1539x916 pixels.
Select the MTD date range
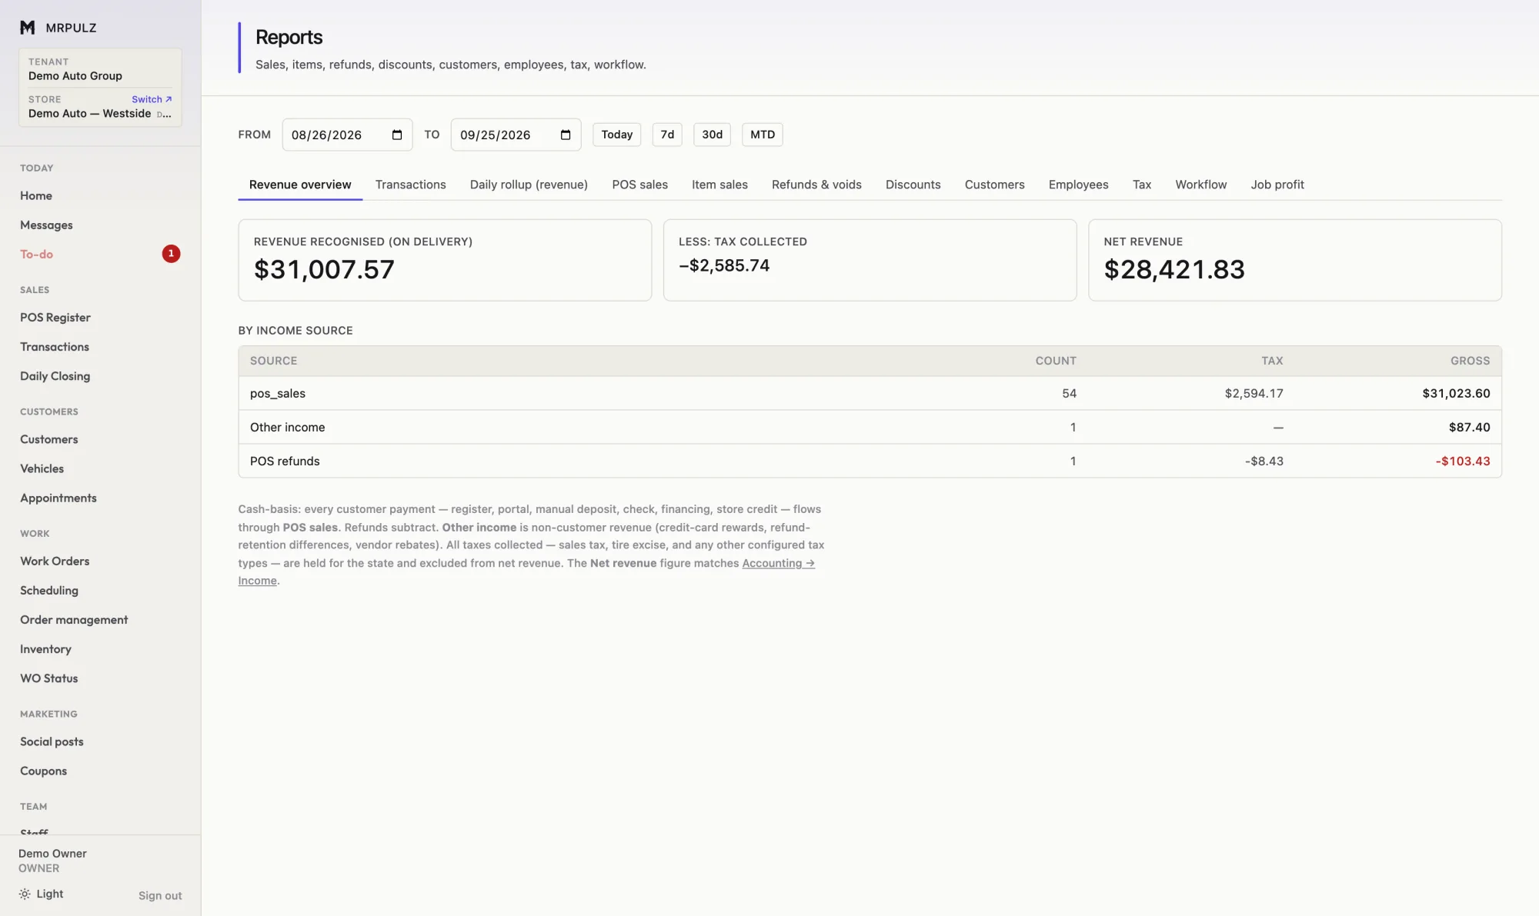pyautogui.click(x=763, y=135)
